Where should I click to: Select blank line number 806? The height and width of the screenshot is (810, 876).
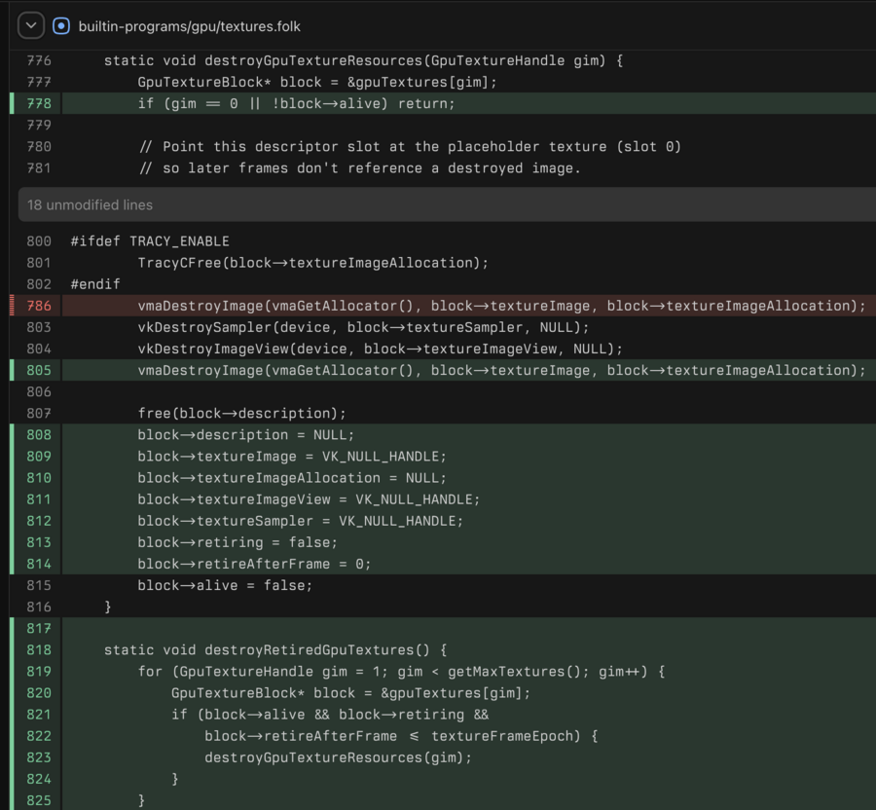pyautogui.click(x=39, y=391)
